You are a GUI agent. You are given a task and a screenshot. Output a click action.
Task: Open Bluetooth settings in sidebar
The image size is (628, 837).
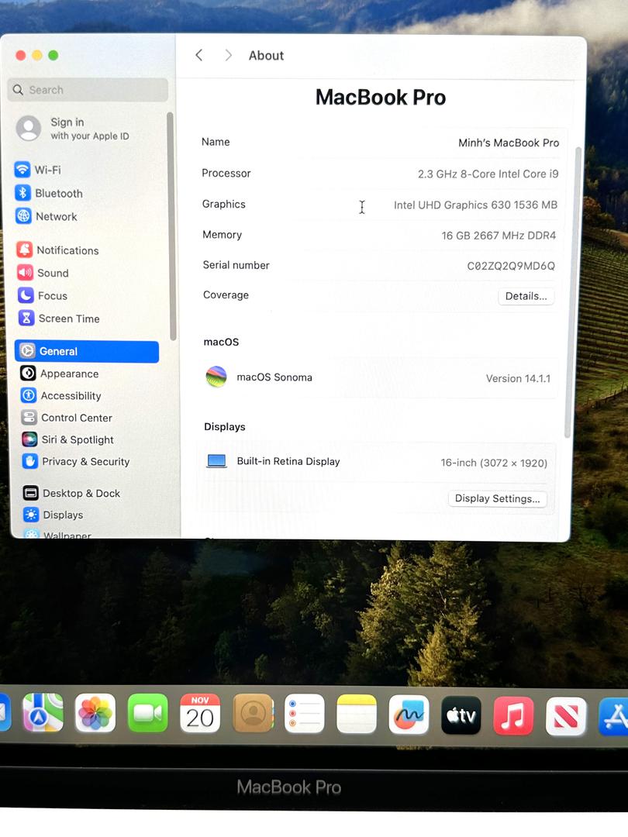(x=49, y=193)
